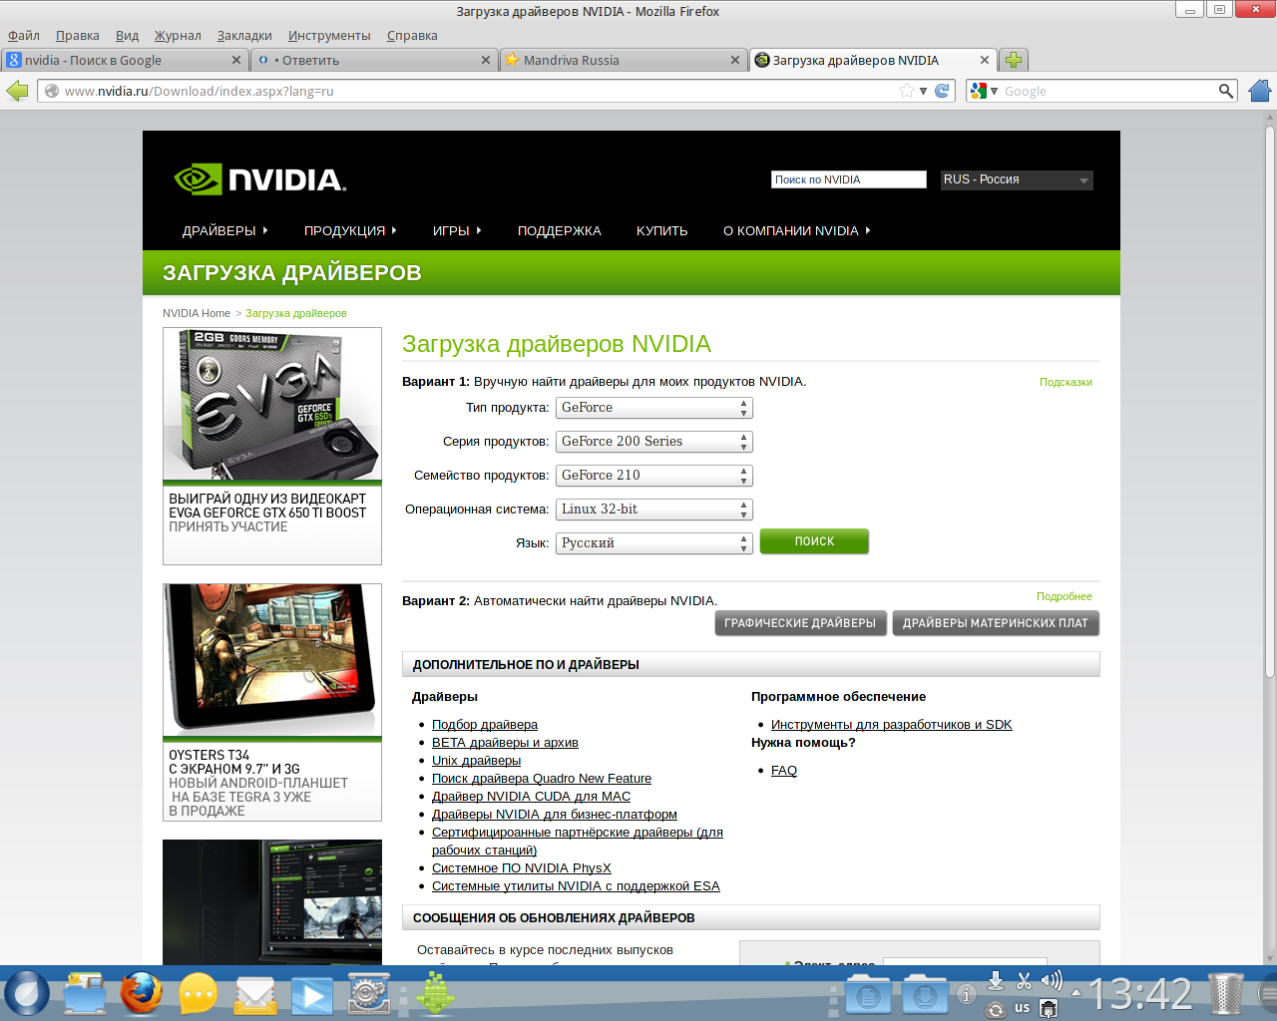
Task: Bookmark this page with the star icon
Action: (907, 91)
